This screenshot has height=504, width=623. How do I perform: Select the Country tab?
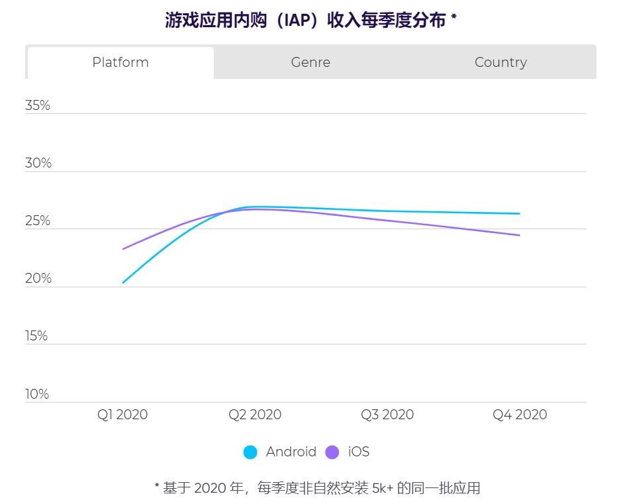tap(501, 62)
